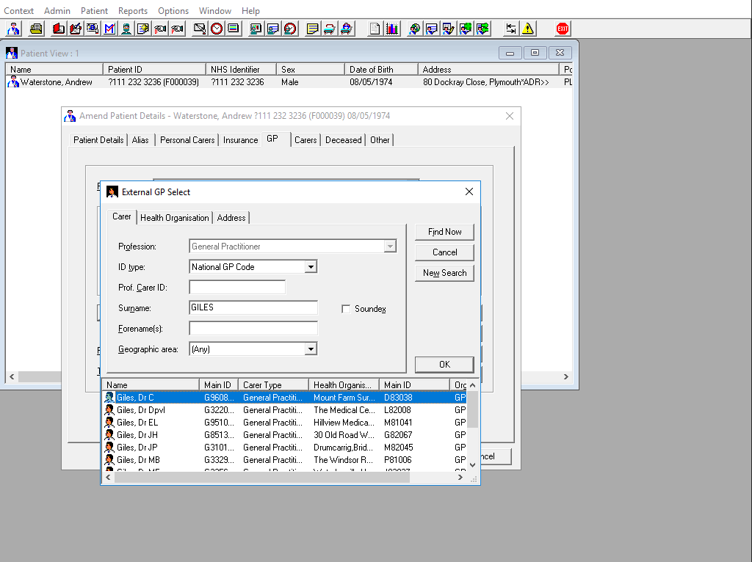Click the Surname field containing GILES
This screenshot has height=562, width=752.
click(x=253, y=307)
